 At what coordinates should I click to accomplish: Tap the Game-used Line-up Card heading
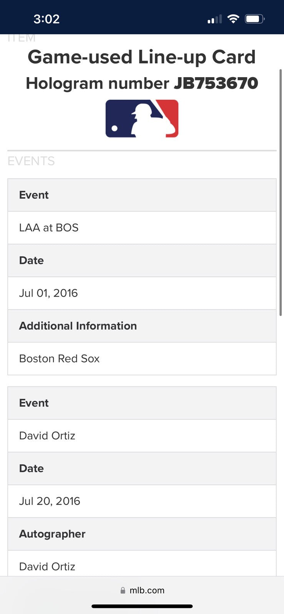point(142,57)
